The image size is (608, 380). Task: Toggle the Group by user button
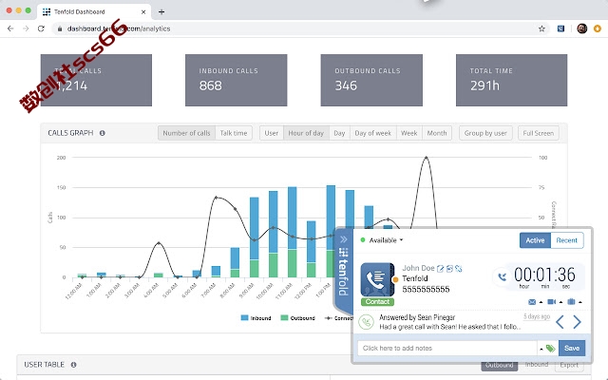485,133
